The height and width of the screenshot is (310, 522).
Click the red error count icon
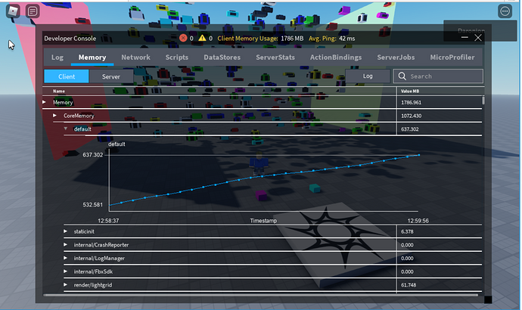pos(183,38)
